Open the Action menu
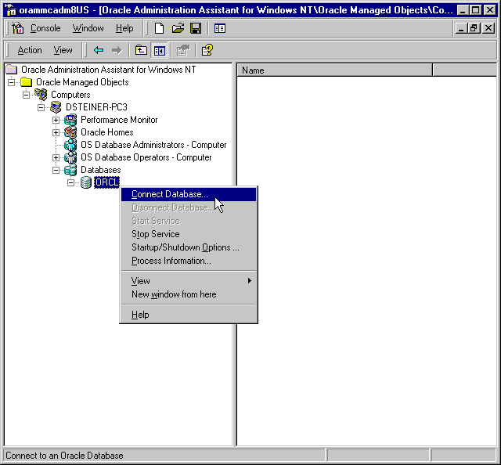Screen dimensions: 501x465 tap(30, 50)
